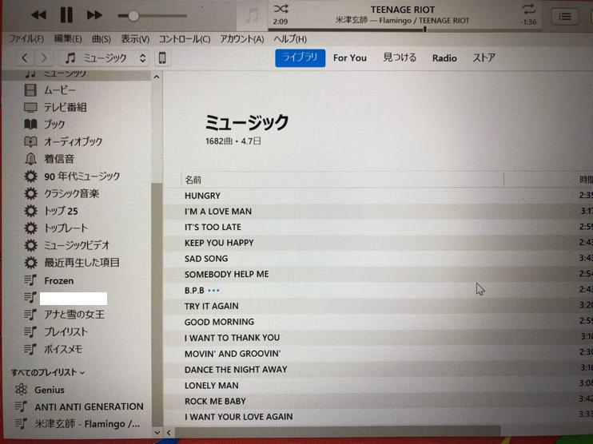The width and height of the screenshot is (593, 444).
Task: Open the アナと雪の女王 playlist
Action: click(74, 315)
